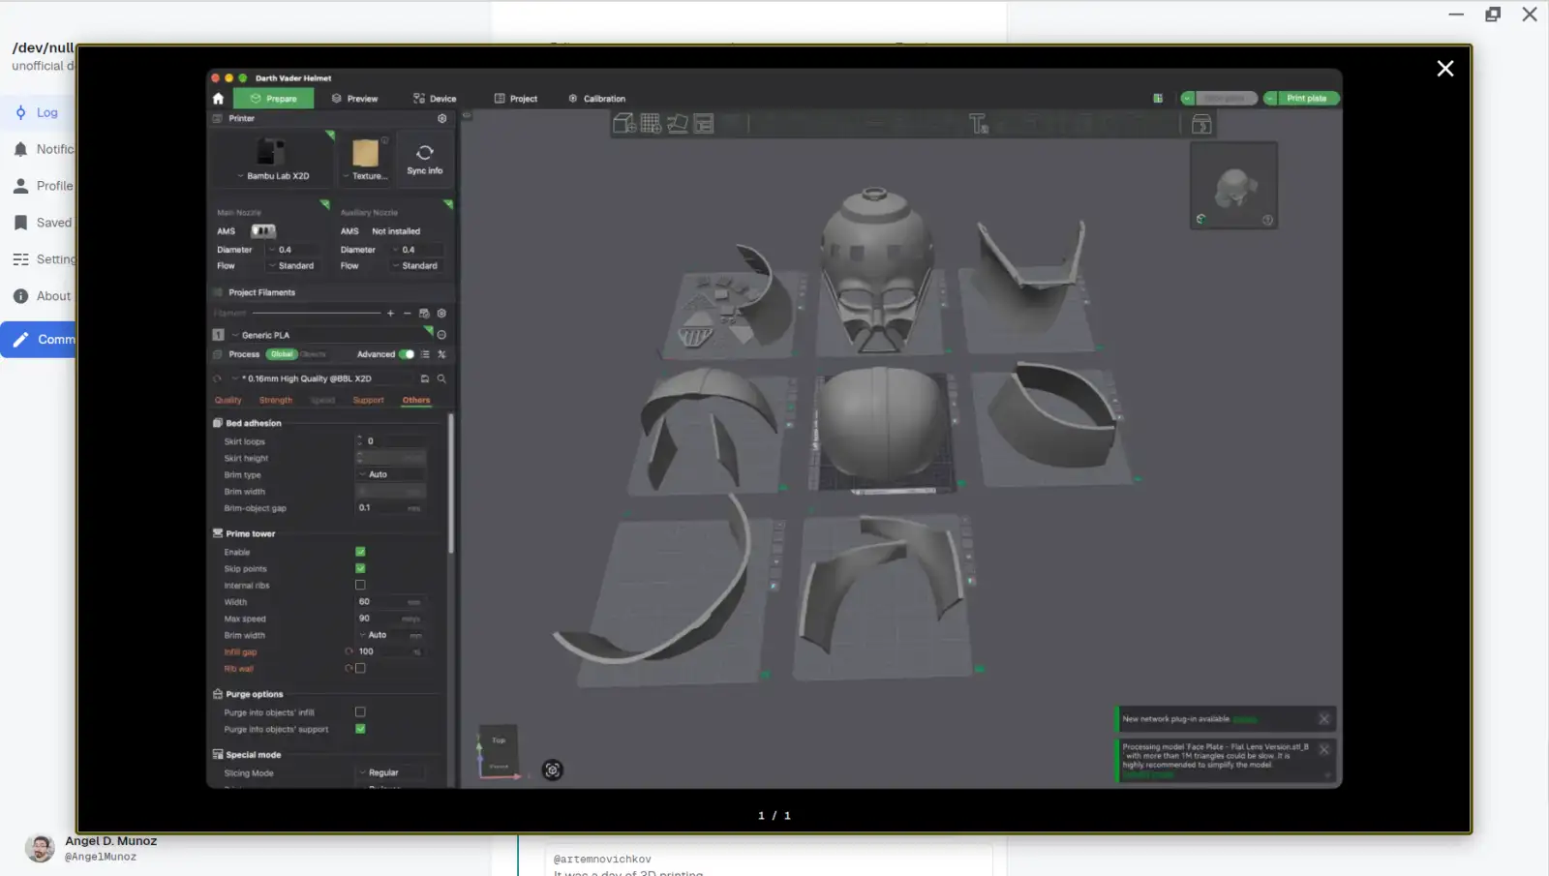Check the Internal ribs checkbox
1549x876 pixels.
(x=360, y=585)
